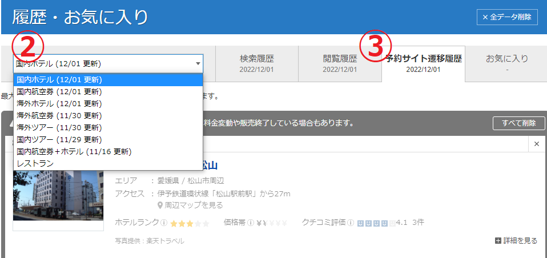The height and width of the screenshot is (258, 547).
Task: Click the info icon beside クチコミ評価
Action: point(352,223)
